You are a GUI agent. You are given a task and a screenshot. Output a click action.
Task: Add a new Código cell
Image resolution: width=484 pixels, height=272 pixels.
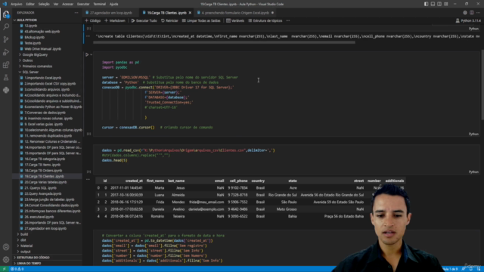tap(93, 20)
